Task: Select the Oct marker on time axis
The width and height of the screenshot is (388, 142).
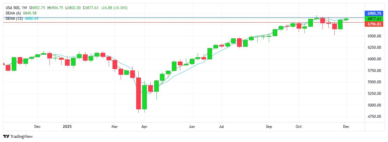Action: 298,127
